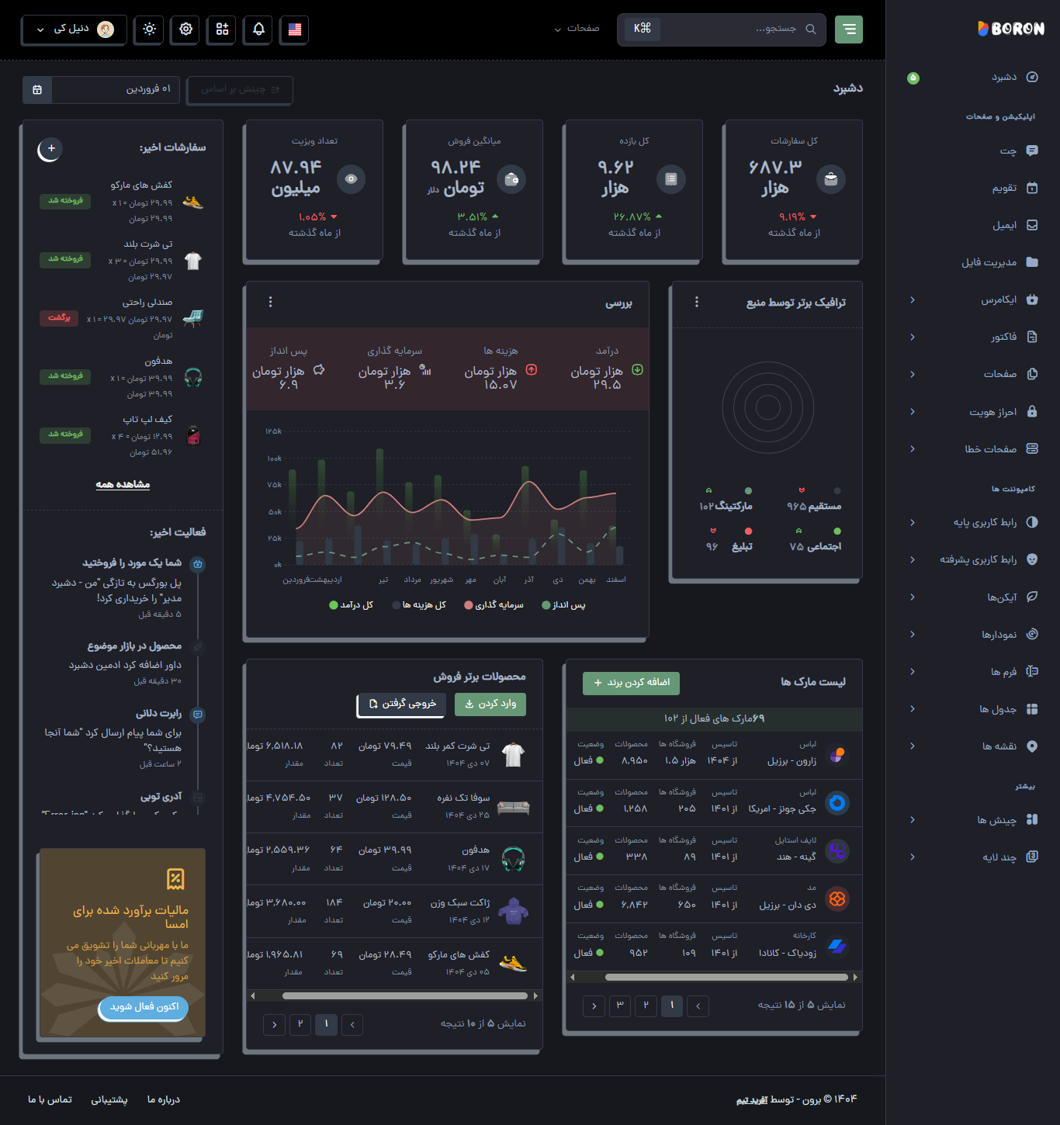Viewport: 1060px width, 1125px height.
Task: Click the basket icon beside شما یک مورد را فروختید
Action: (198, 564)
